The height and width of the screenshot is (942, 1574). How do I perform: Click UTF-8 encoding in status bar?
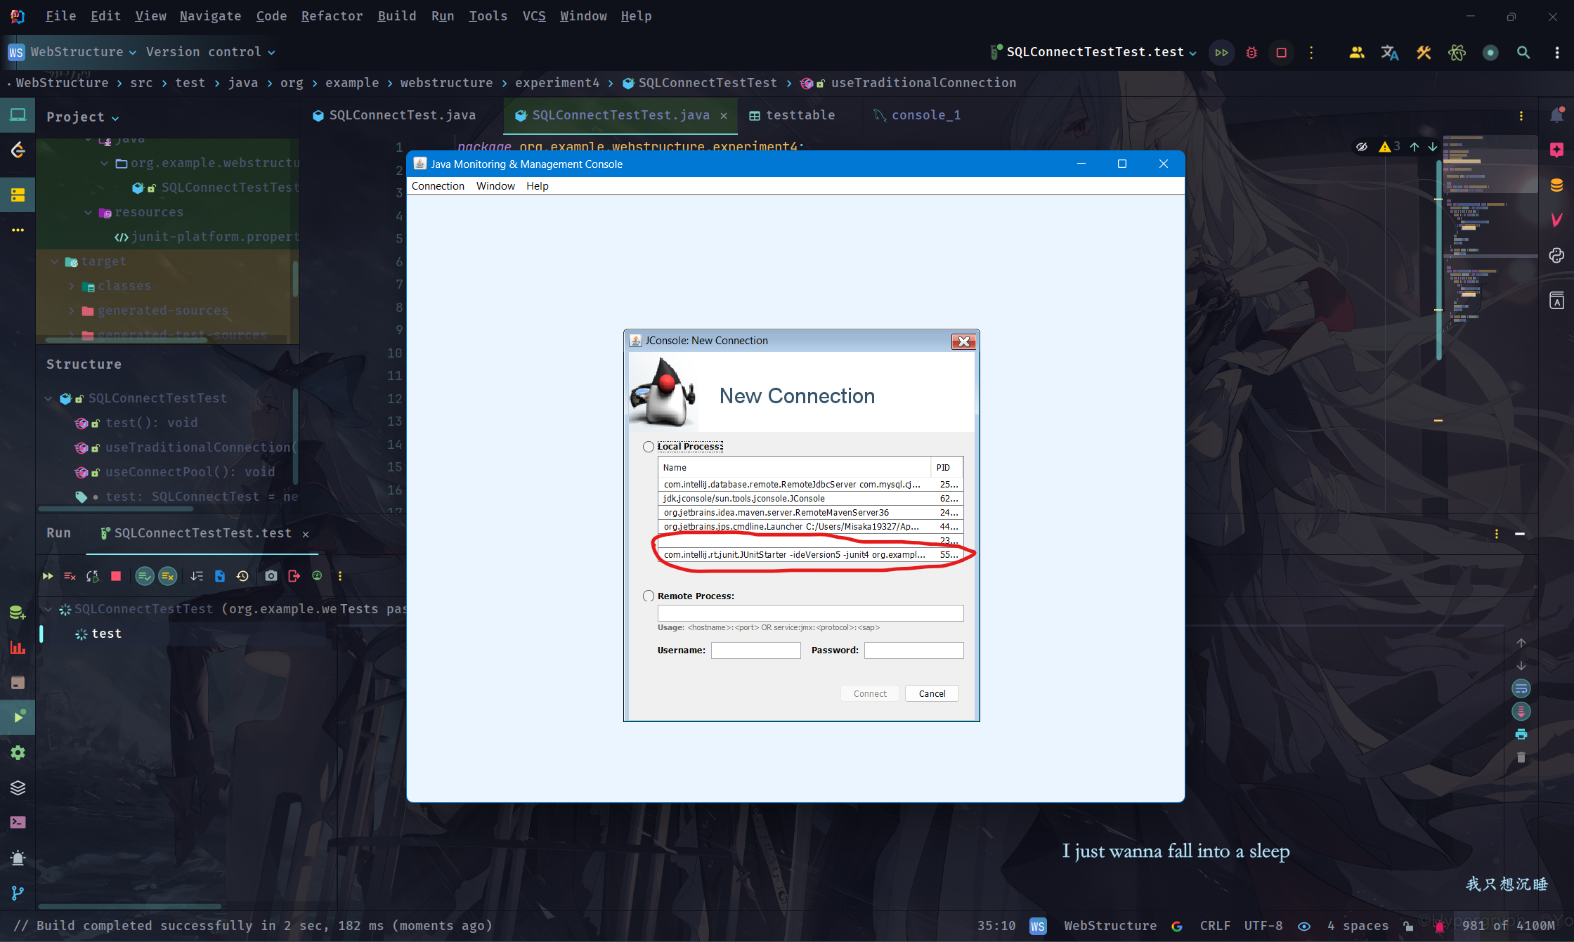[x=1263, y=926]
